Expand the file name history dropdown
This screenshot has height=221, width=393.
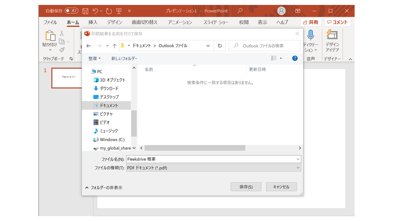coord(298,159)
